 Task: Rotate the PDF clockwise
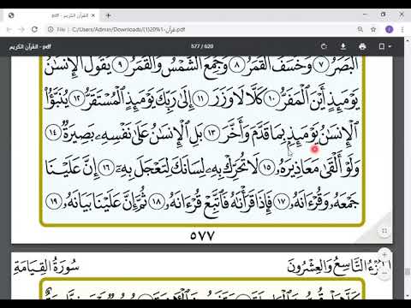pos(324,46)
